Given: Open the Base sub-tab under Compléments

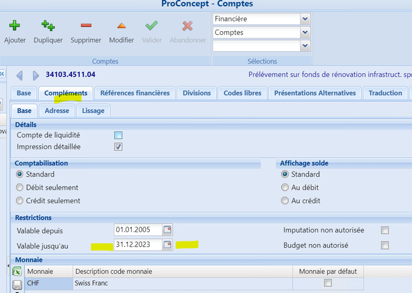Looking at the screenshot, I should point(24,111).
